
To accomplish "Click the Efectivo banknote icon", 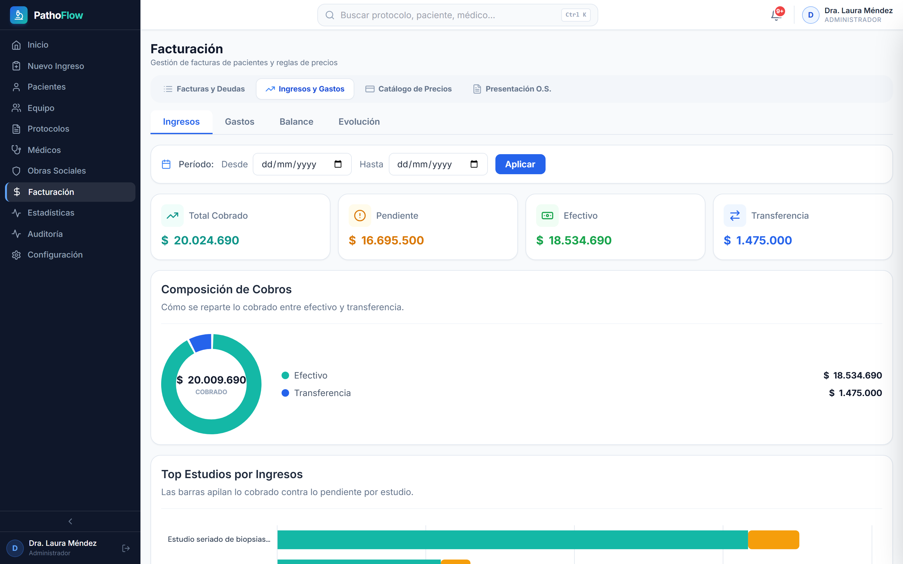I will tap(547, 216).
